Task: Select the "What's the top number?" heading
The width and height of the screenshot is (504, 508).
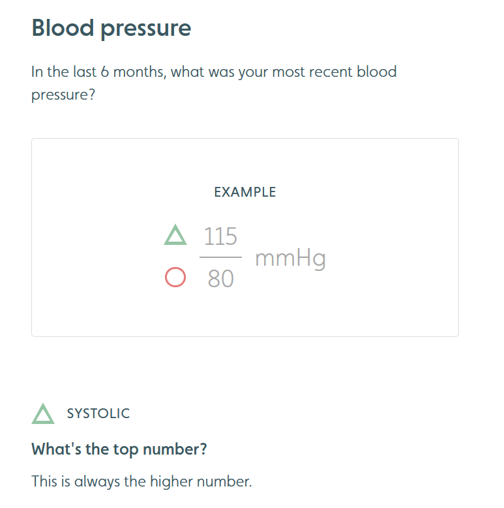Action: (x=119, y=449)
